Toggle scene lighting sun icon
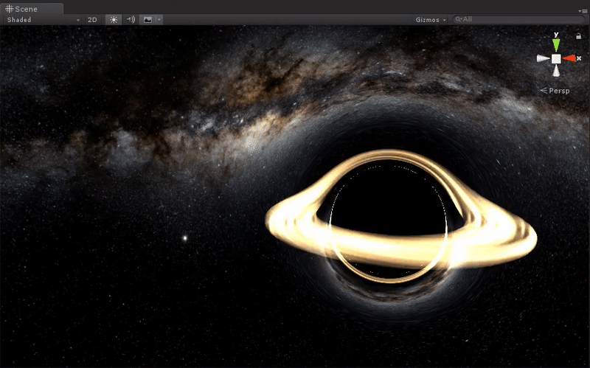 114,20
